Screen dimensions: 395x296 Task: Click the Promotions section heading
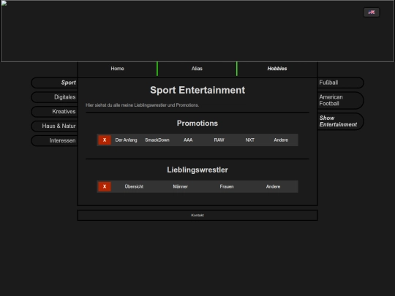click(197, 124)
